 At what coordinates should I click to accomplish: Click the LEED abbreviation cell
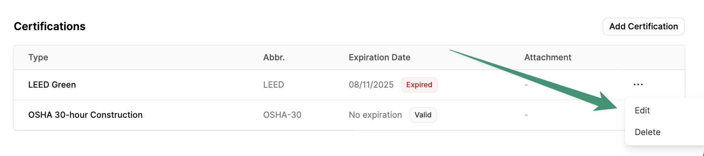273,85
